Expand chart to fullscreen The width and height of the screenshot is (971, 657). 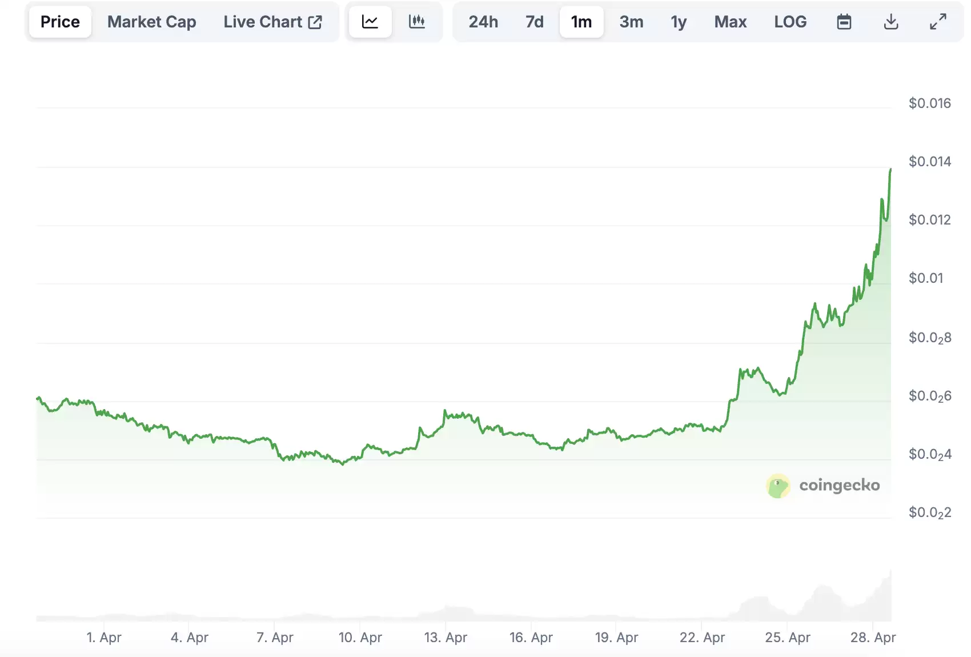coord(937,22)
